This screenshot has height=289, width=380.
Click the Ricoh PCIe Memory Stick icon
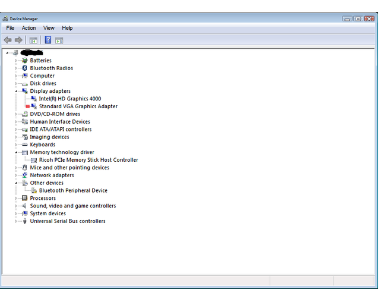click(x=34, y=160)
